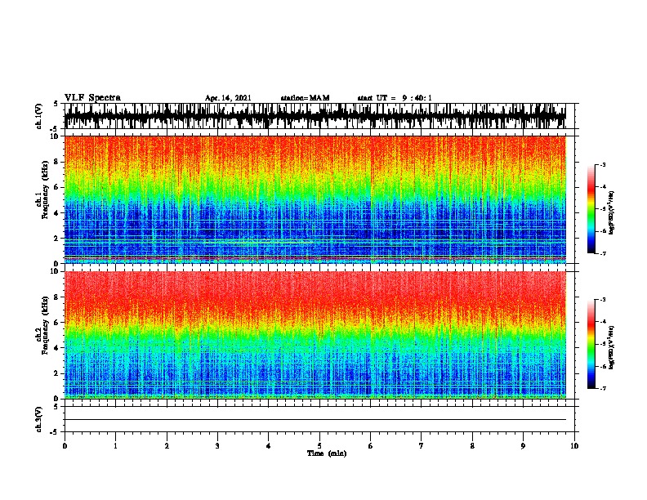Screen dimensions: 647x500
Task: Click the ch.1 voltage waveform strip
Action: (x=315, y=116)
